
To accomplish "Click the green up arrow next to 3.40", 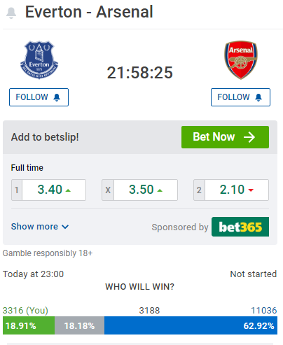I will (x=68, y=190).
